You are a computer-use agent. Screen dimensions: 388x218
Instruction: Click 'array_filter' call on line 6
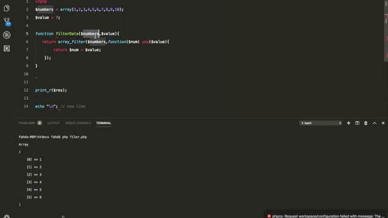(72, 42)
